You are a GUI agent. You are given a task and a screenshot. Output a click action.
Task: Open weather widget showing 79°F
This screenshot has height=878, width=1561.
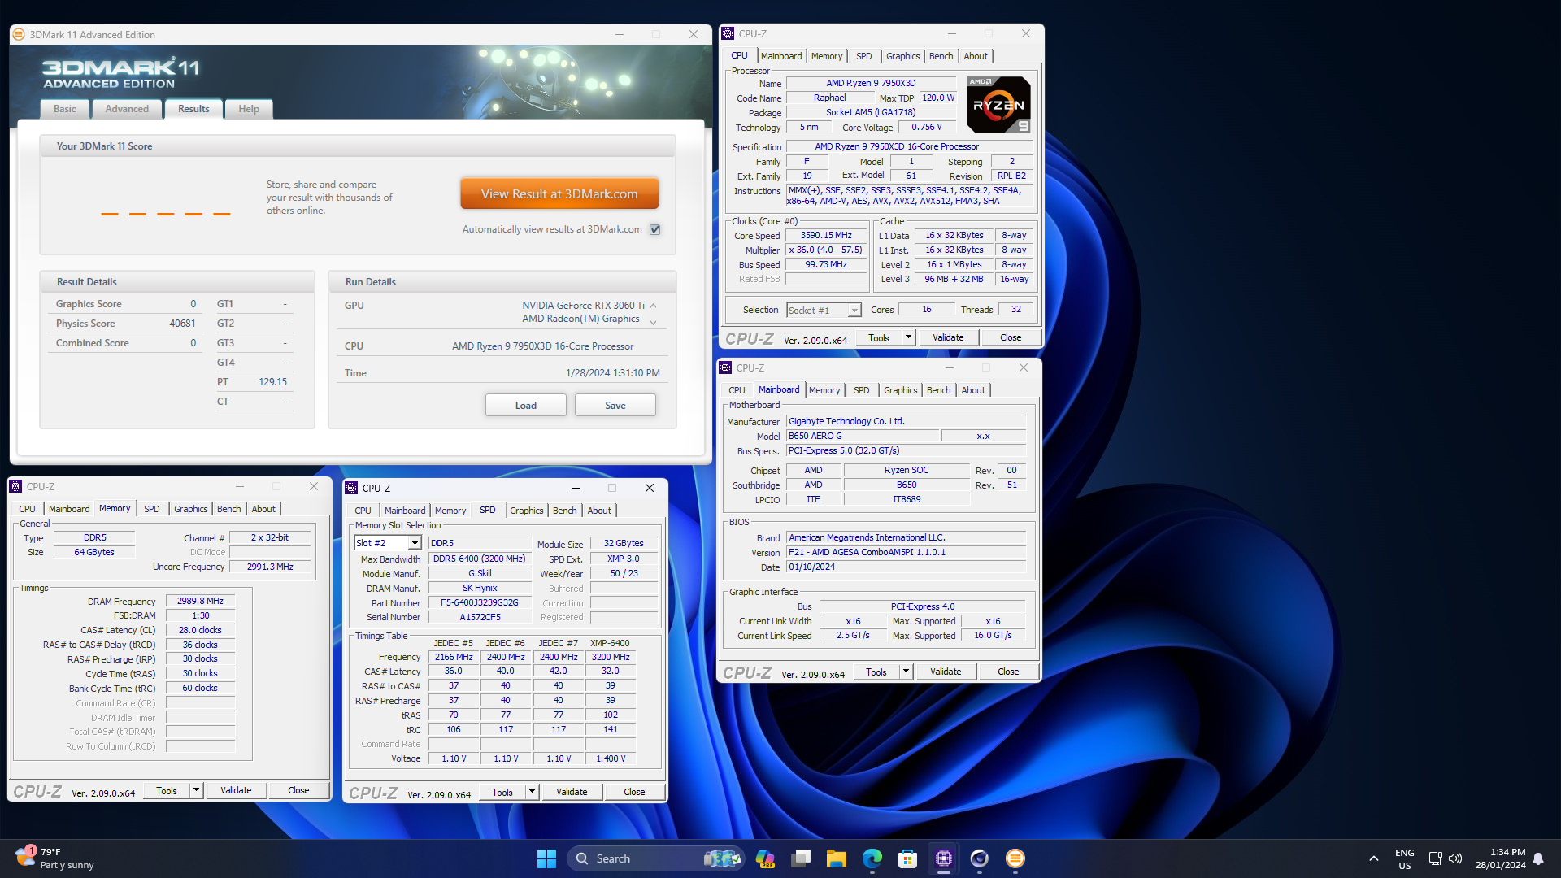pos(55,858)
